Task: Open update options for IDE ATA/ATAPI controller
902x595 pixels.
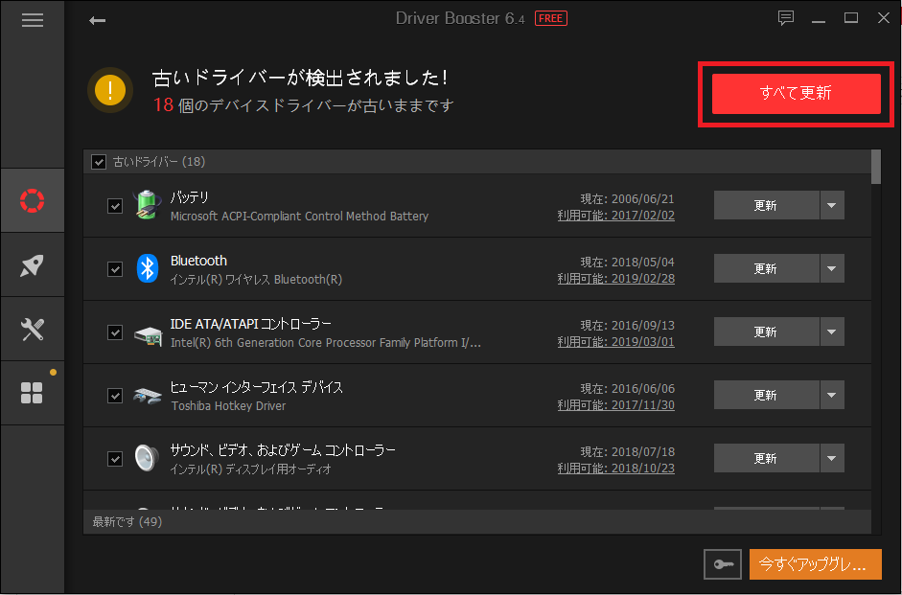Action: coord(831,332)
